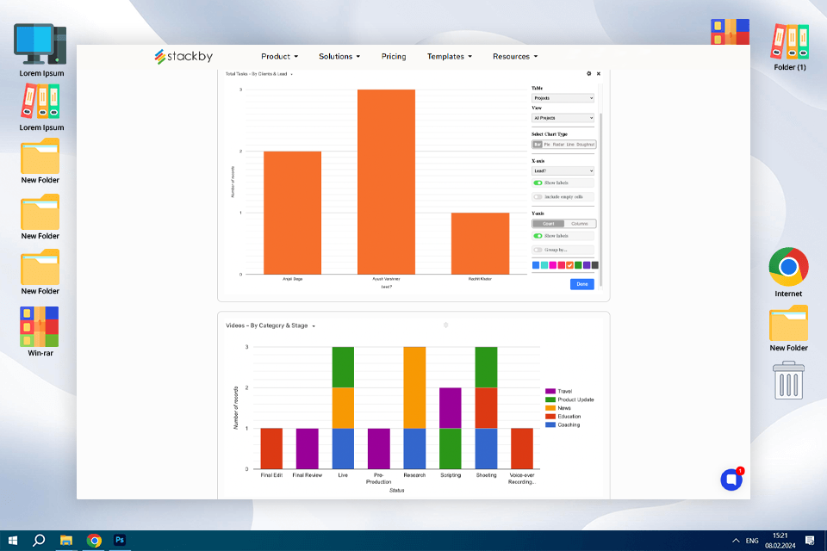Open the taskbar clock and date
The image size is (827, 551).
pos(780,541)
